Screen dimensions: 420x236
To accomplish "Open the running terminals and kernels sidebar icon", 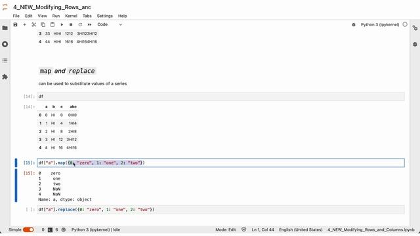I will click(x=5, y=44).
